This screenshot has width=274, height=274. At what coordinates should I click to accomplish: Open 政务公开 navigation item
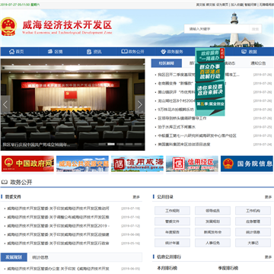(132, 52)
